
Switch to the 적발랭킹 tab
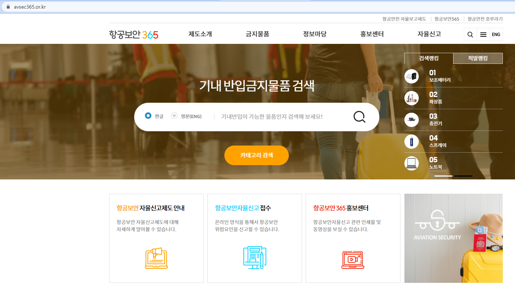[478, 58]
